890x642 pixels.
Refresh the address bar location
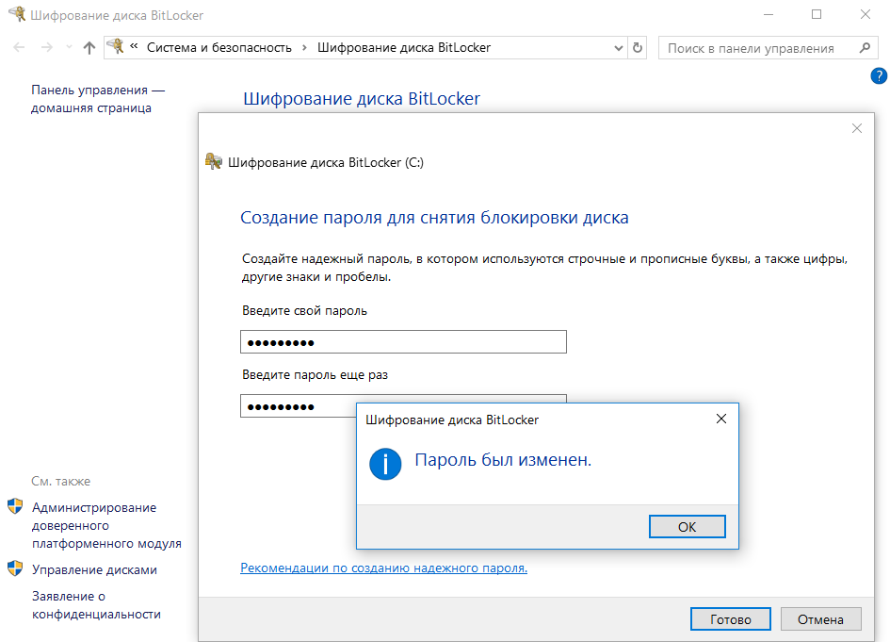639,48
